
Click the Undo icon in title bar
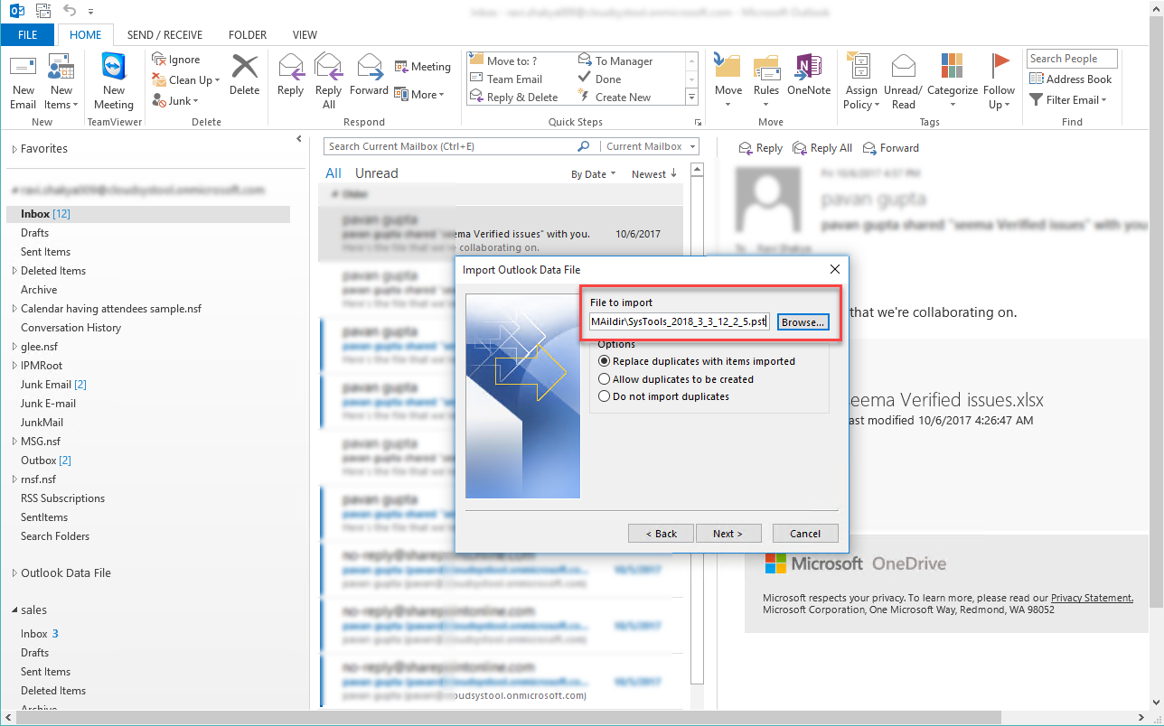(x=70, y=12)
